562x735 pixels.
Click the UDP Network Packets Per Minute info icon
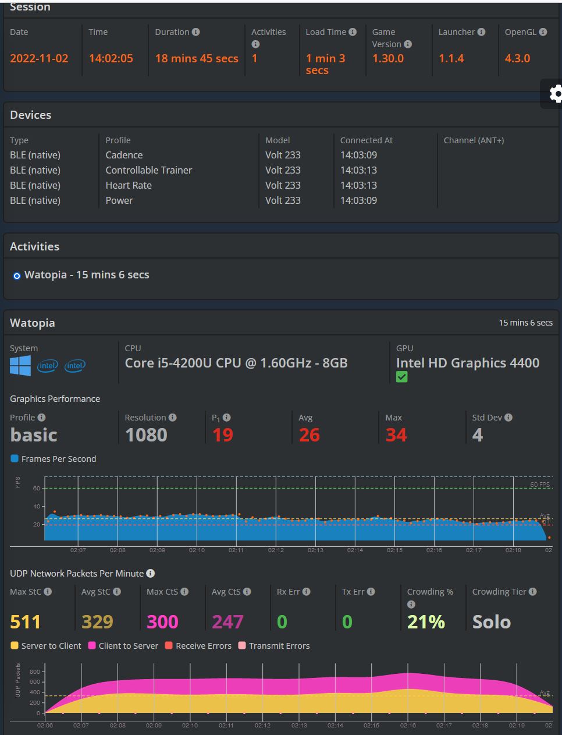click(150, 574)
